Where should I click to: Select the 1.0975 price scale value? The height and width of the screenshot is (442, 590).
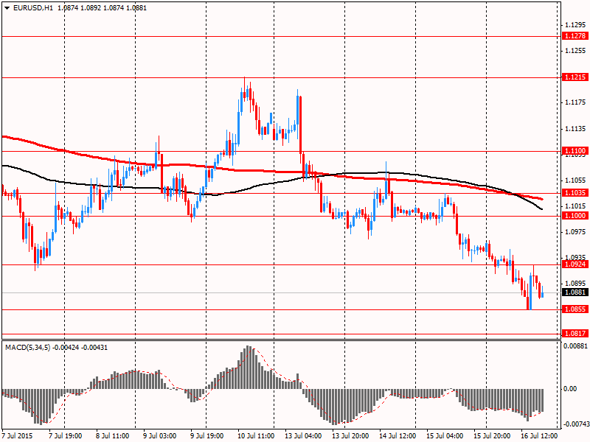pyautogui.click(x=576, y=231)
